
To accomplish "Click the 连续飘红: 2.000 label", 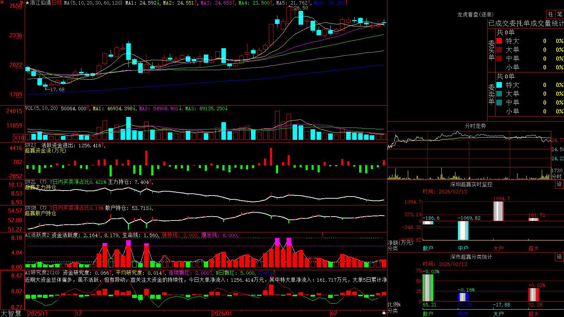I will point(190,273).
